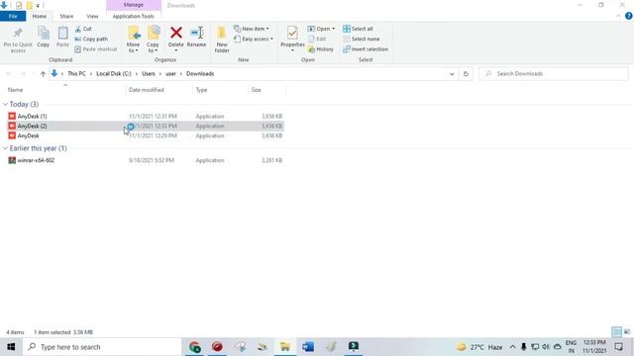
Task: Open Word from the taskbar
Action: click(308, 347)
